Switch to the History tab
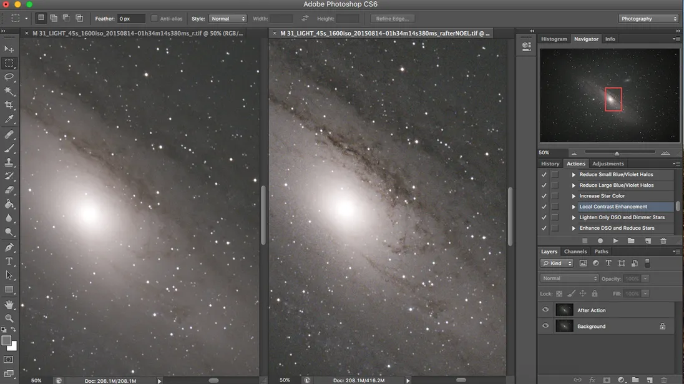This screenshot has height=384, width=684. tap(550, 164)
